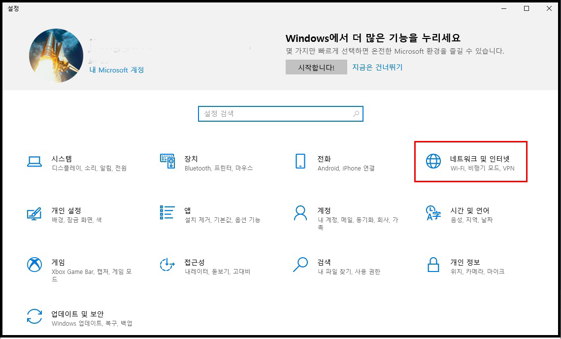Click Android, iPhone 연결 description
The width and height of the screenshot is (561, 339).
[x=346, y=168]
